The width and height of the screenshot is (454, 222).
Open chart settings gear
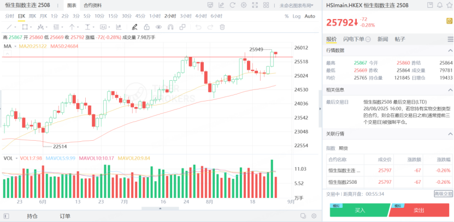244,5
